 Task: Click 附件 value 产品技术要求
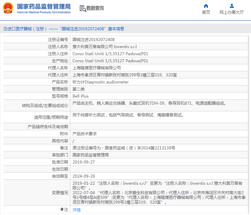pyautogui.click(x=84, y=134)
